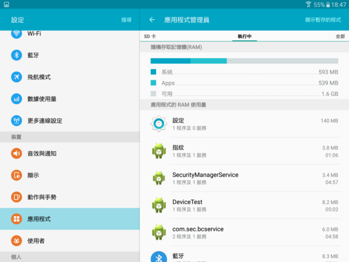The width and height of the screenshot is (349, 262).
Task: Tap the screenshot notification icon in status bar
Action: pyautogui.click(x=7, y=4)
